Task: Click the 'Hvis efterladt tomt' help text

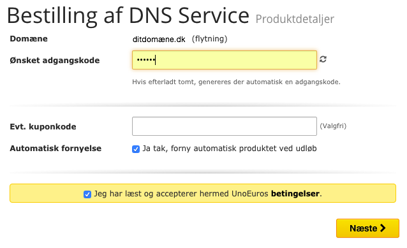Action: pyautogui.click(x=236, y=82)
